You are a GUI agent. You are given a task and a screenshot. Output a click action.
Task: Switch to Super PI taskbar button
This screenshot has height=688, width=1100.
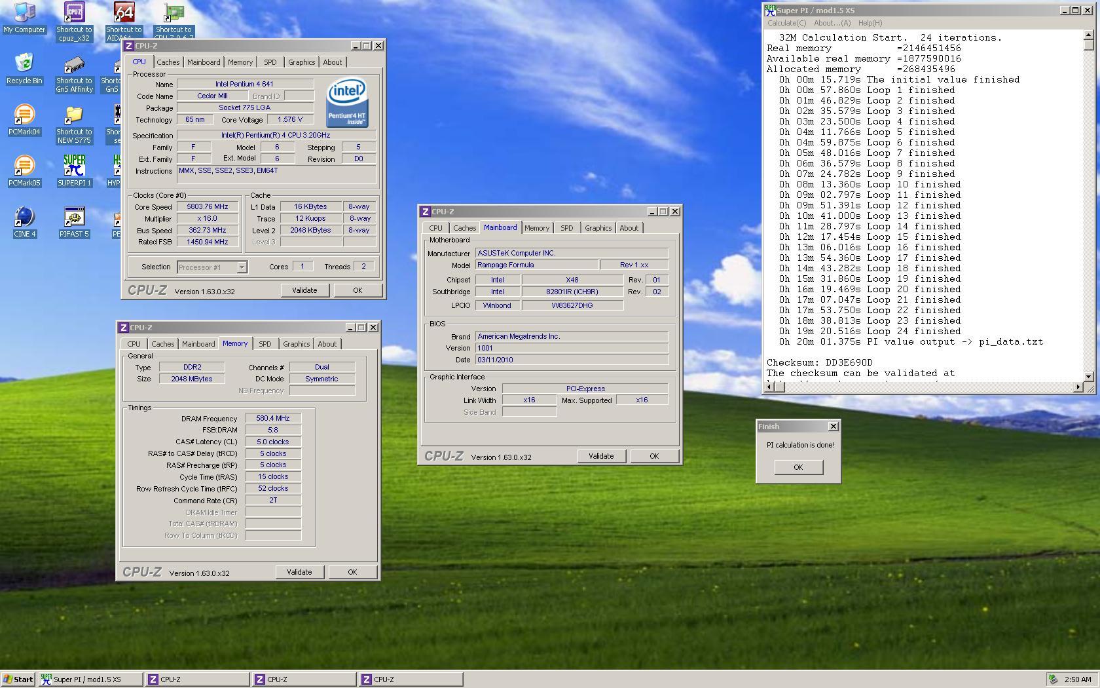point(90,679)
